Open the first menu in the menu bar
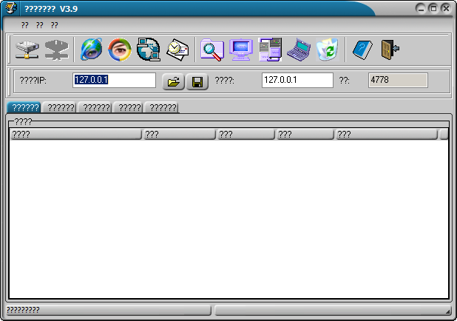 (24, 25)
